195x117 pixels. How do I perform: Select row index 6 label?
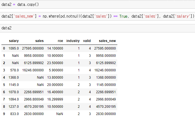pyautogui.click(x=4, y=92)
